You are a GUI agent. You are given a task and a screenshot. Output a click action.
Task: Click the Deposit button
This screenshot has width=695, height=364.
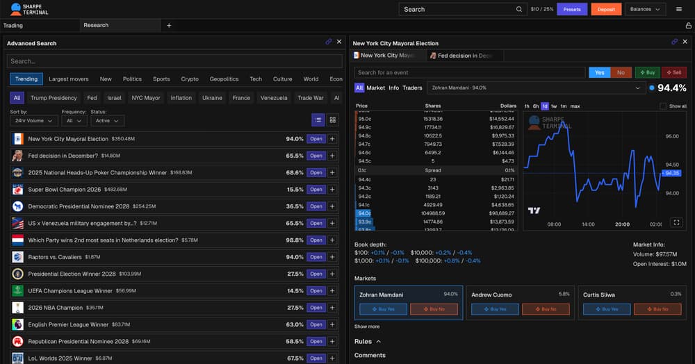tap(606, 9)
